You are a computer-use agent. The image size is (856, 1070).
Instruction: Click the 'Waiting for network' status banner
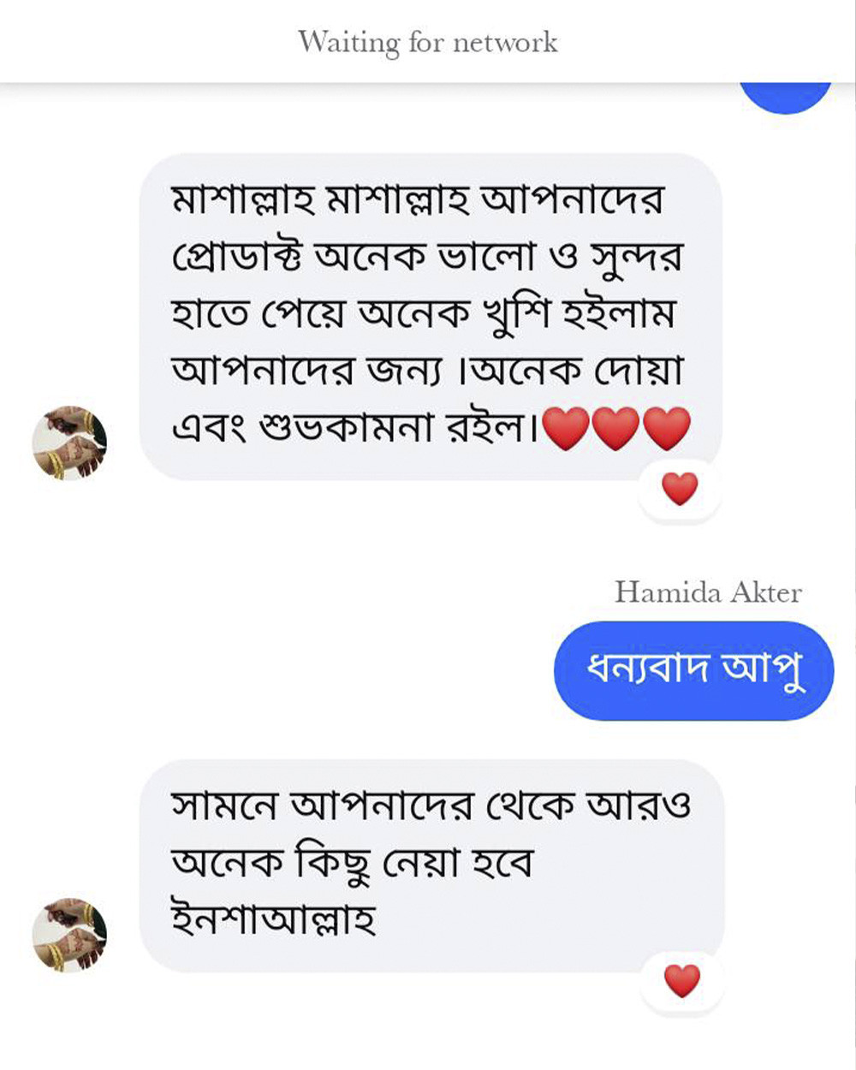428,41
